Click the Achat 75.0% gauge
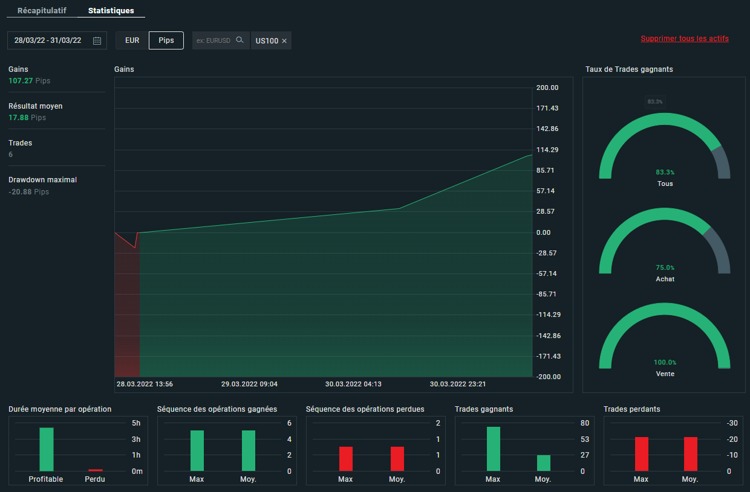The image size is (750, 492). pyautogui.click(x=664, y=241)
